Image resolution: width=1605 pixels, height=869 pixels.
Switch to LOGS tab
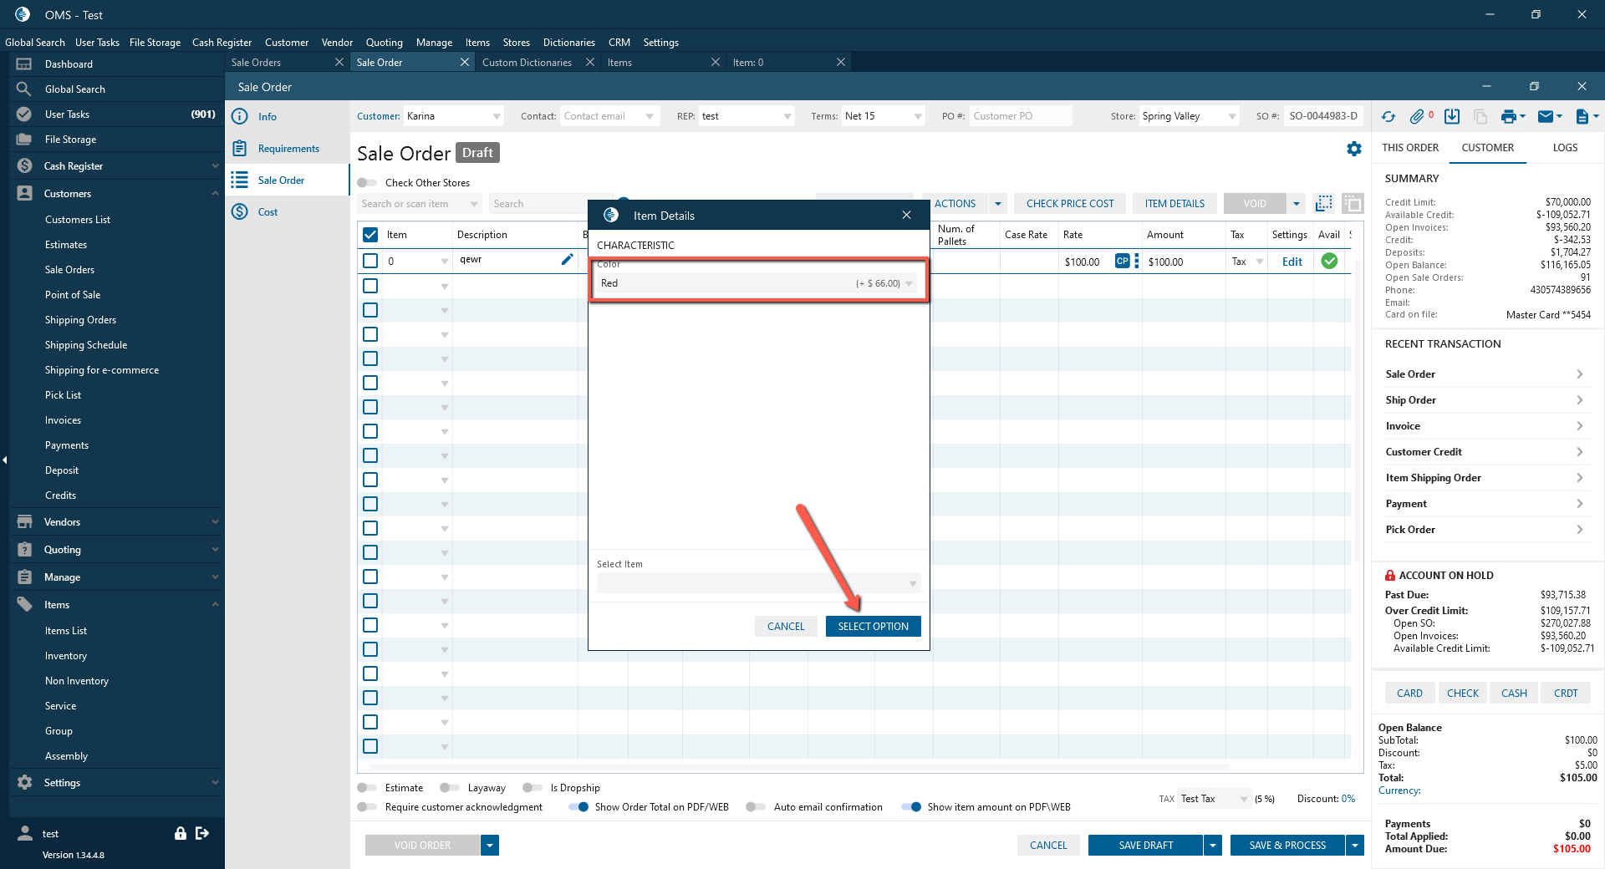point(1565,148)
